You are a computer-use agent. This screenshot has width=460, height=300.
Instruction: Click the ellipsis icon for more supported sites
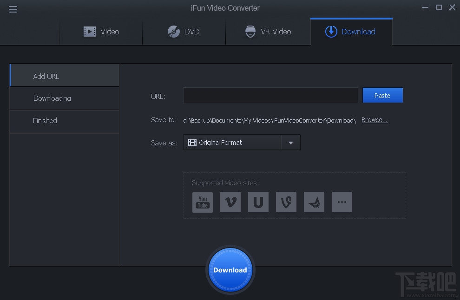point(342,202)
